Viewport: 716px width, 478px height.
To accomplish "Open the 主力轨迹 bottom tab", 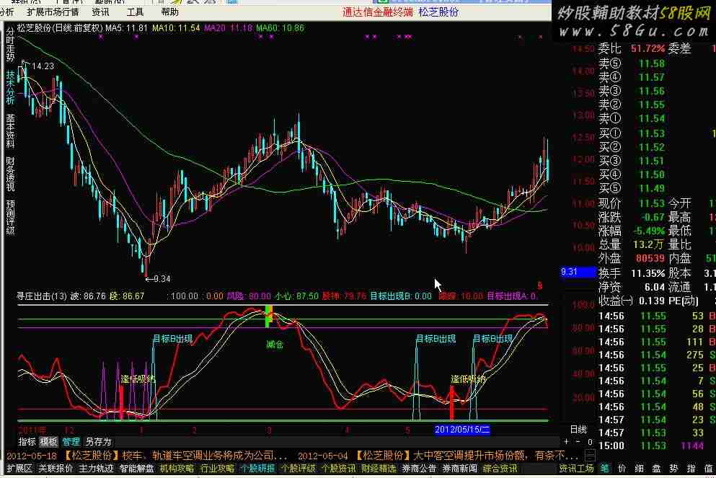I will [x=96, y=469].
